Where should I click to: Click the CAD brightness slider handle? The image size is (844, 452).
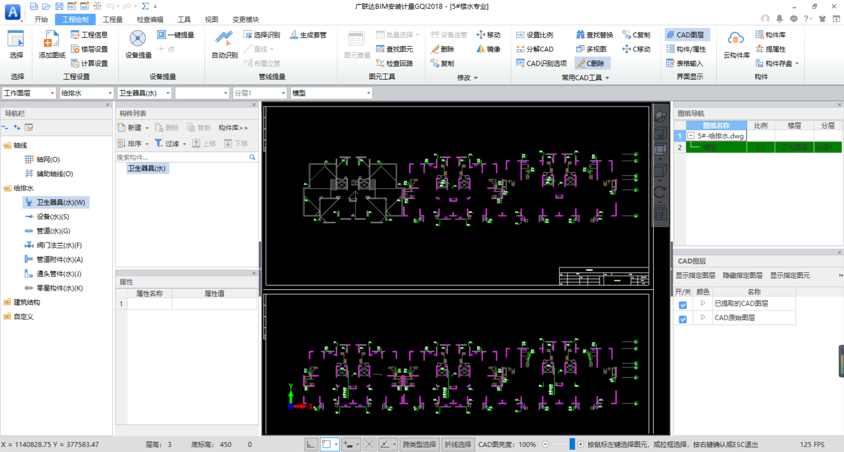click(572, 444)
